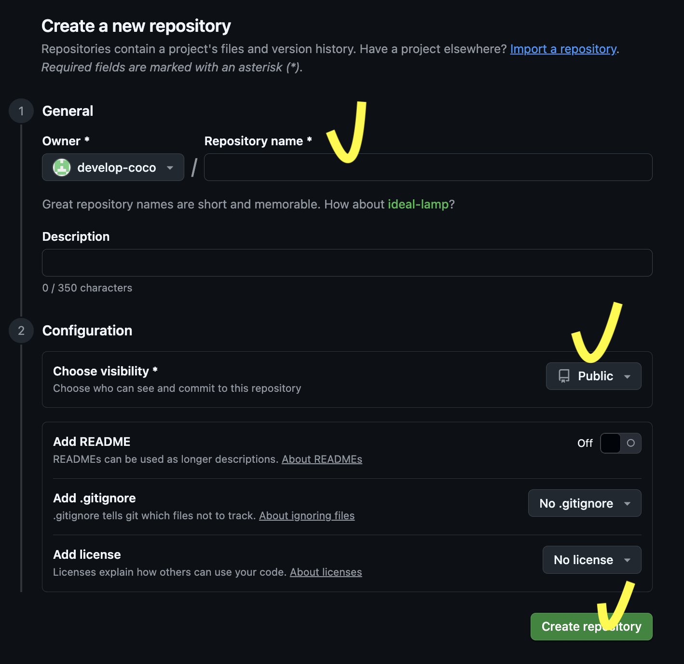Click the Create repository button
This screenshot has width=684, height=664.
point(591,626)
